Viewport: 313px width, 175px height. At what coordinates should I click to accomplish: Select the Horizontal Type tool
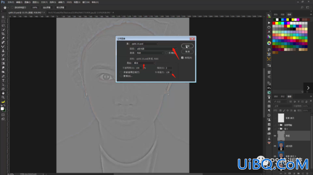[x=3, y=81]
